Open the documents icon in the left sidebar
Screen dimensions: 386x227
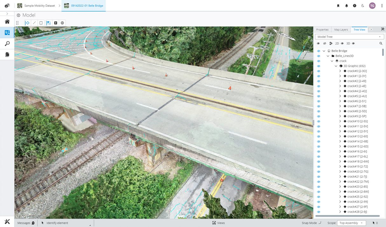tap(7, 55)
